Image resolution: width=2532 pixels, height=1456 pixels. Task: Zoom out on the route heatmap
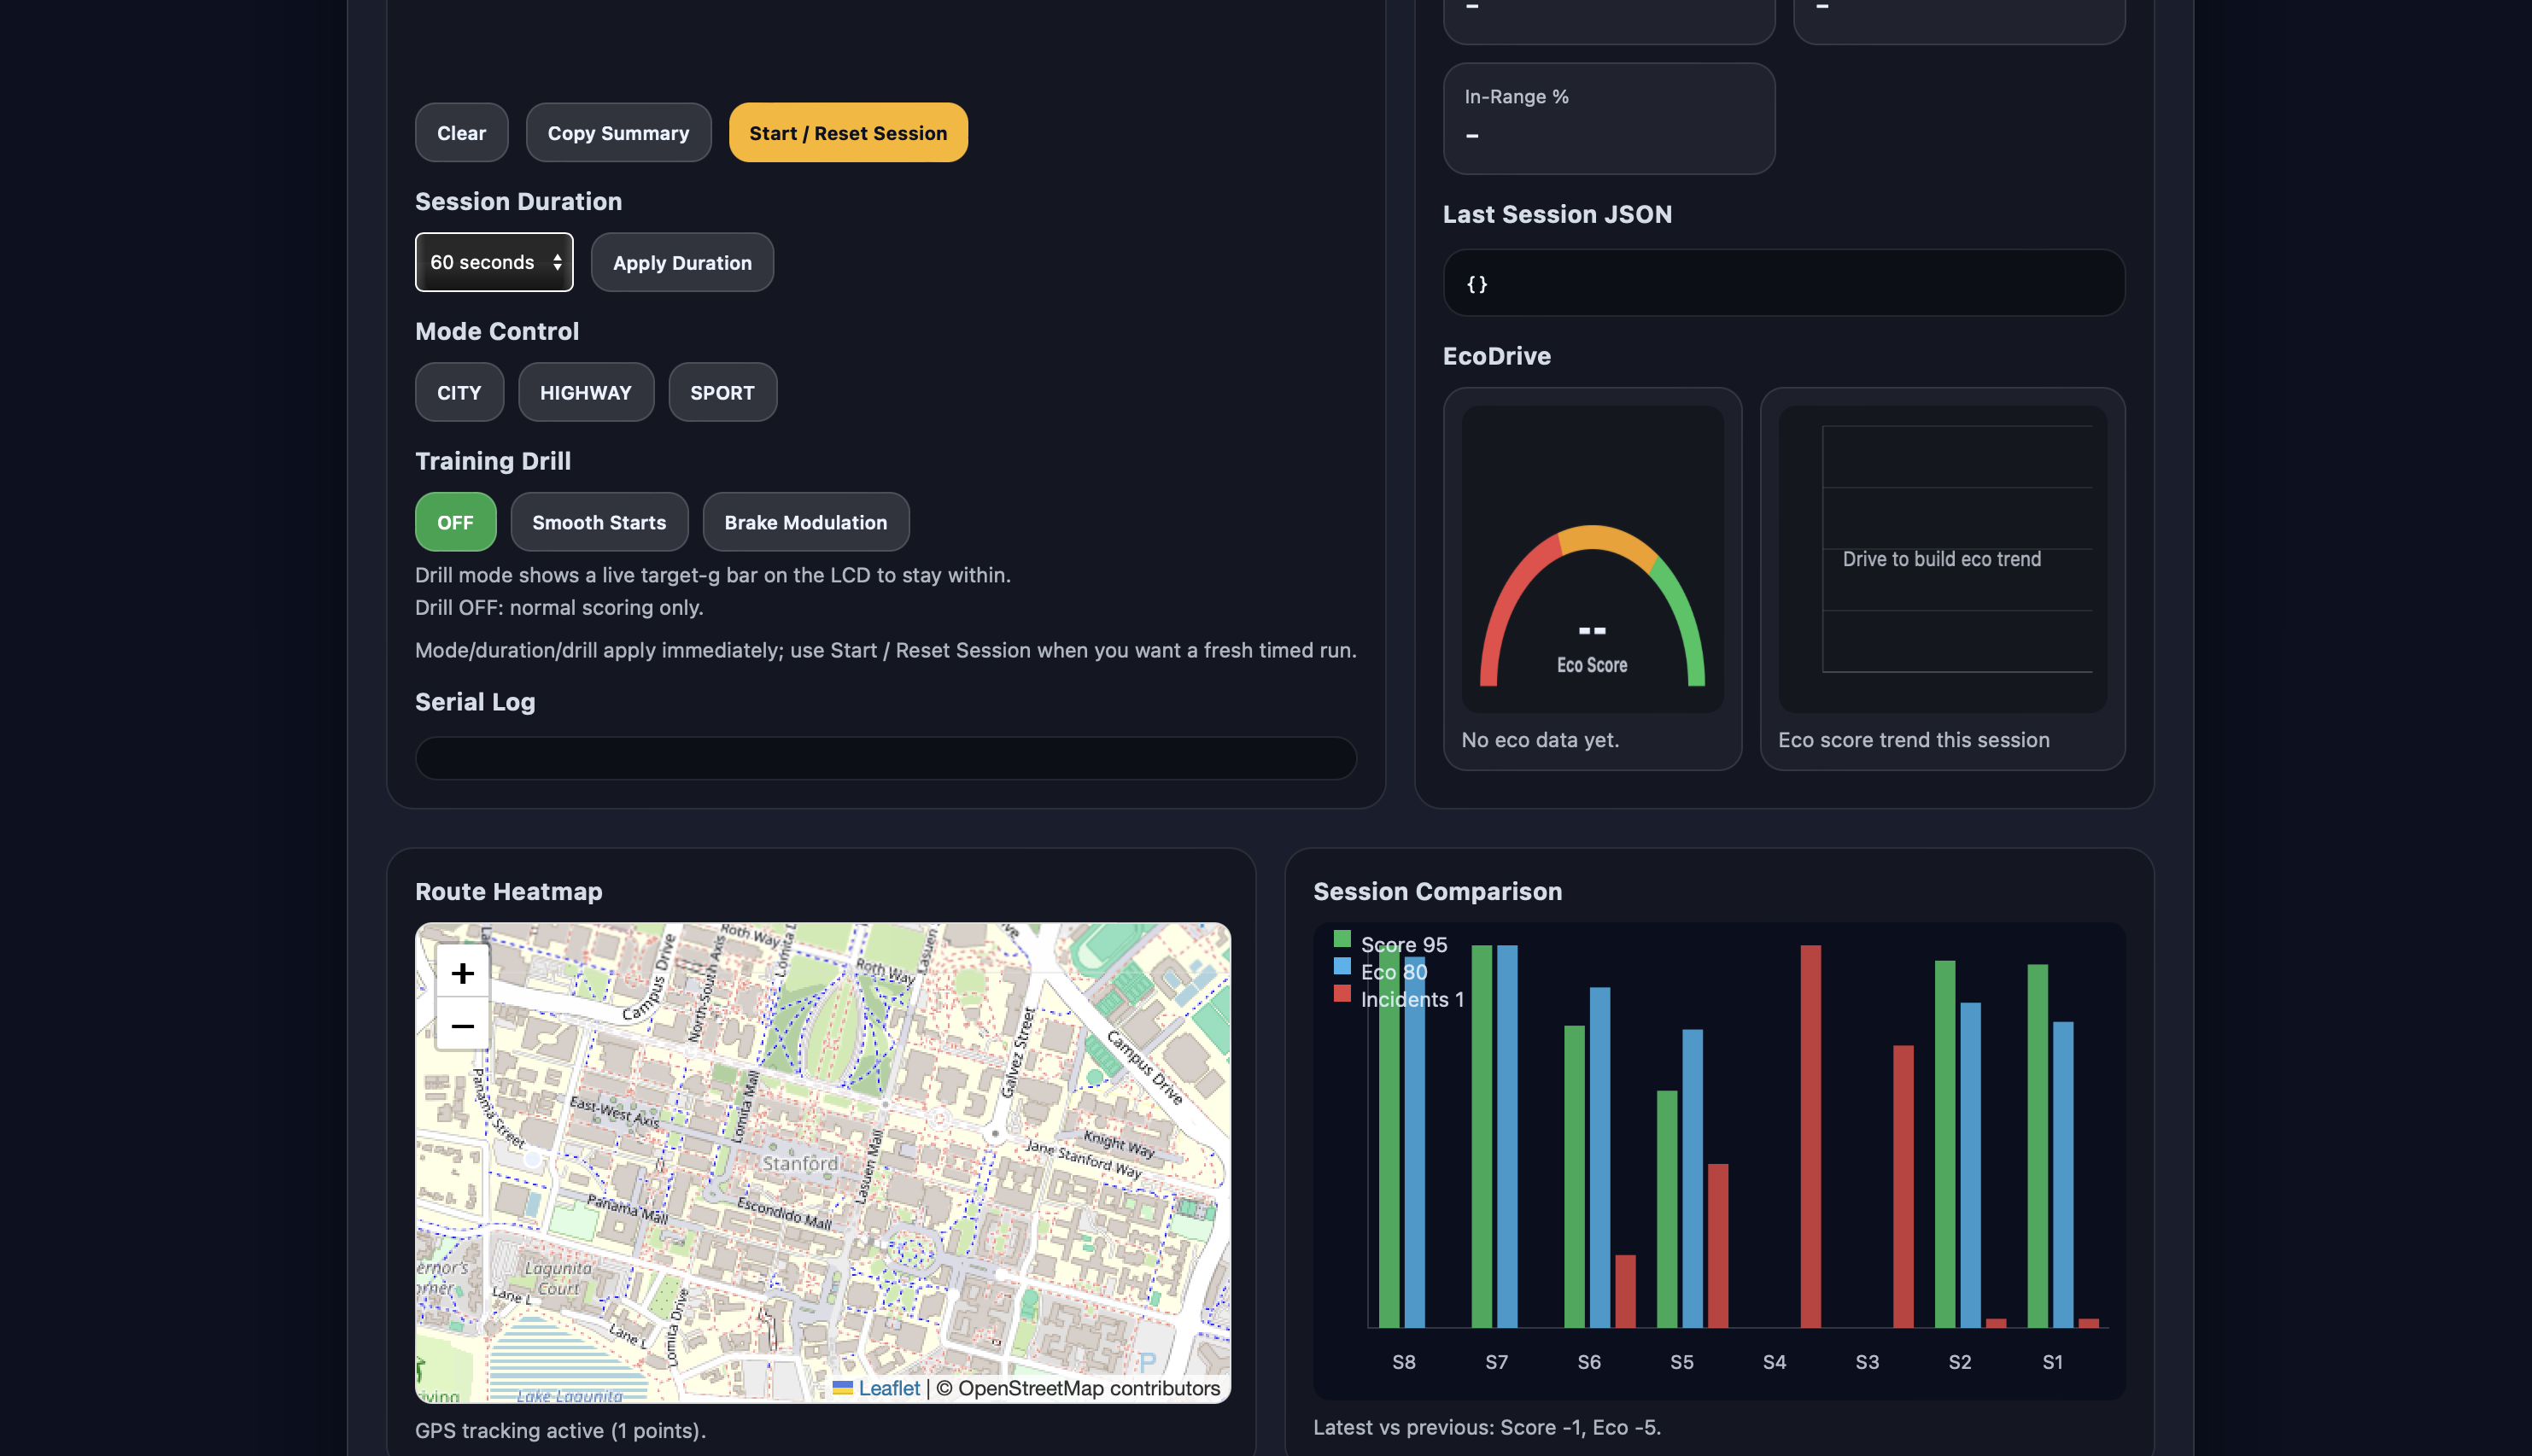pyautogui.click(x=462, y=1025)
